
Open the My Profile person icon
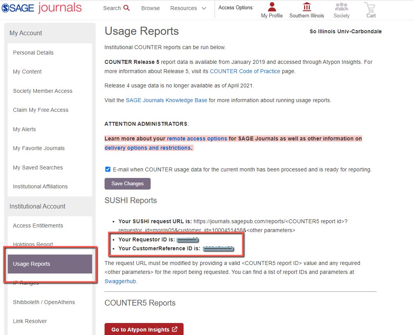click(x=272, y=7)
